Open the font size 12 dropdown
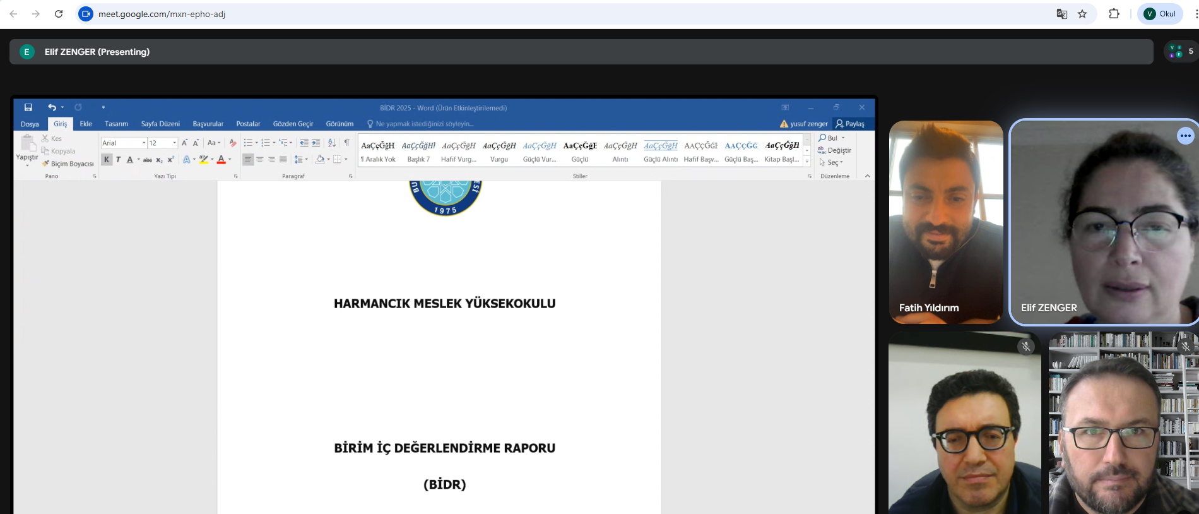The width and height of the screenshot is (1199, 514). click(x=174, y=143)
